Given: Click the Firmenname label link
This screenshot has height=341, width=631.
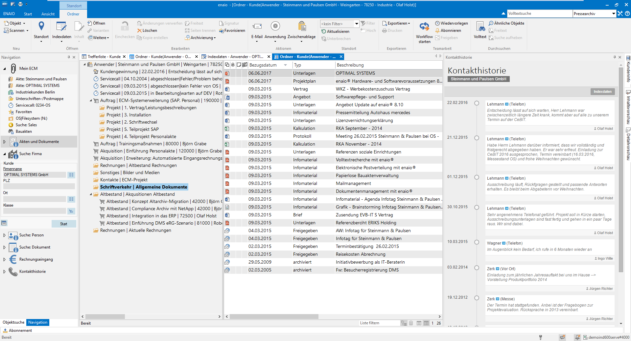Looking at the screenshot, I should click(x=12, y=169).
